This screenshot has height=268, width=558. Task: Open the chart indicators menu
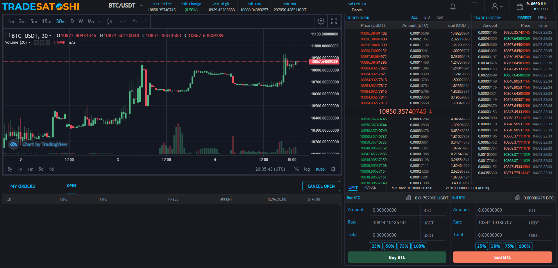123,21
